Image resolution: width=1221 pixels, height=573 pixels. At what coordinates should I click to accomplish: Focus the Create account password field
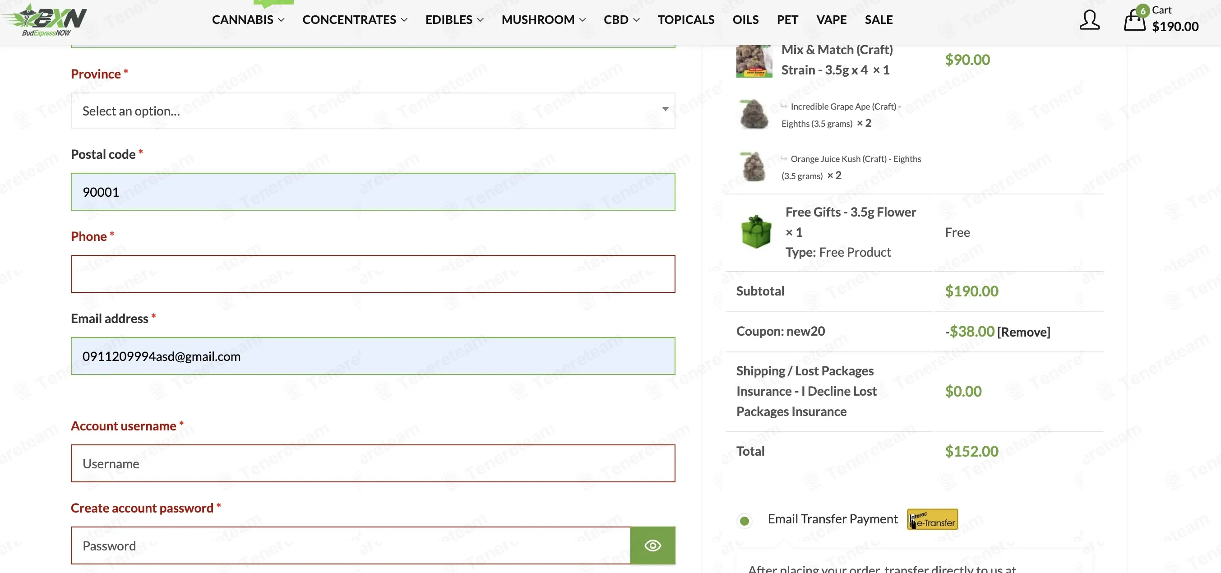351,545
